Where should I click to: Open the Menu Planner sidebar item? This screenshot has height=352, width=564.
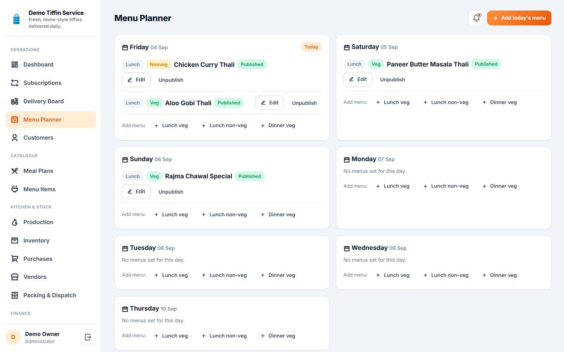(x=51, y=120)
